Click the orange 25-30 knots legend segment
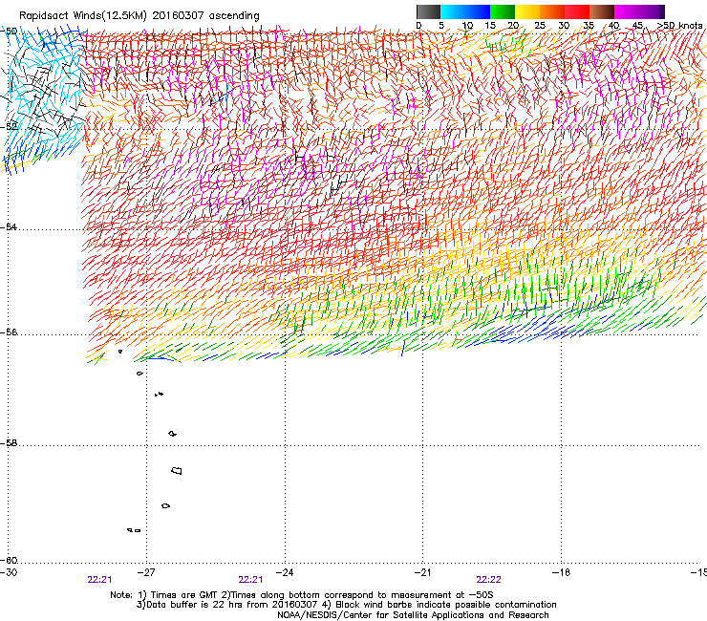Screen dimensions: 707x621 552,11
